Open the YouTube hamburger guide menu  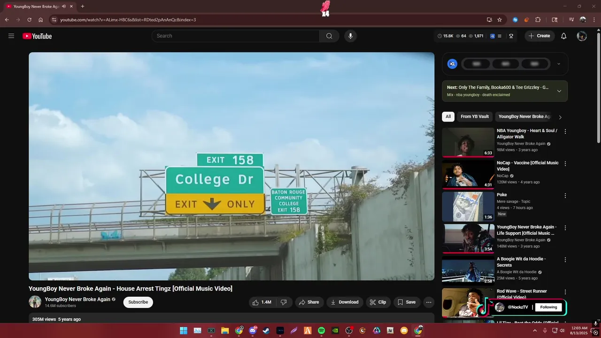[11, 36]
